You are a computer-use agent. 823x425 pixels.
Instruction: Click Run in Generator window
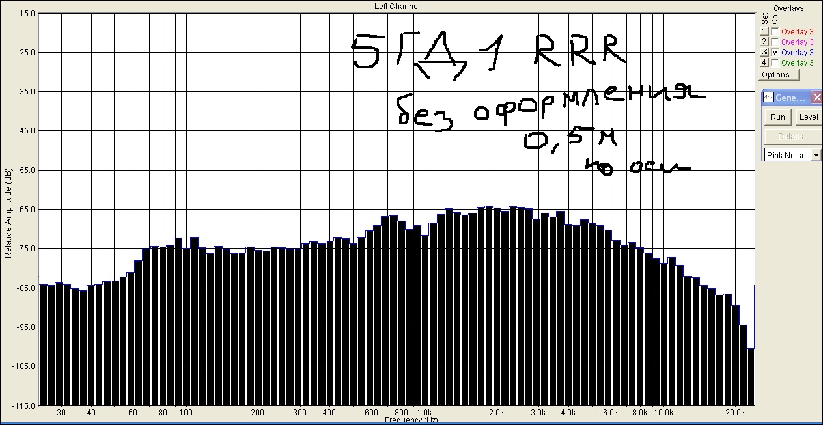tap(777, 117)
